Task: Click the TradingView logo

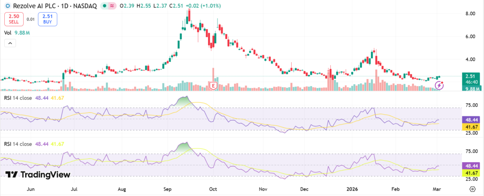Action: (38, 174)
